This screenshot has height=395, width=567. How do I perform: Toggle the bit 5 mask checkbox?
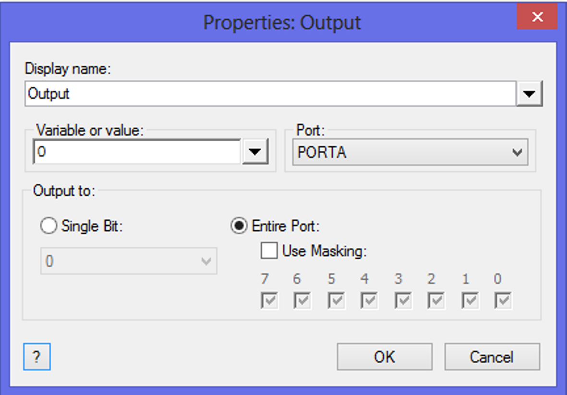(336, 301)
